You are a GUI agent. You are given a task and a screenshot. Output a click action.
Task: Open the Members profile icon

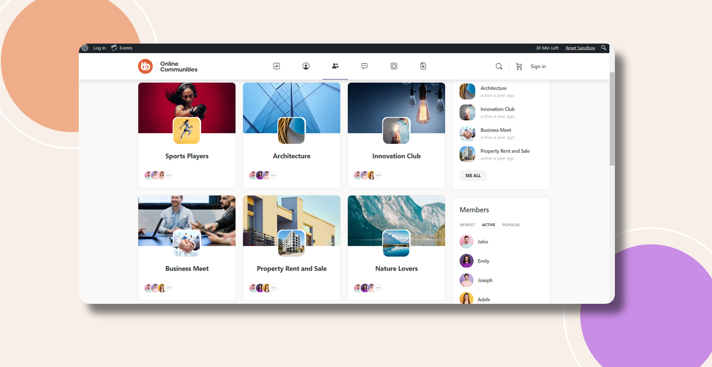tap(306, 66)
